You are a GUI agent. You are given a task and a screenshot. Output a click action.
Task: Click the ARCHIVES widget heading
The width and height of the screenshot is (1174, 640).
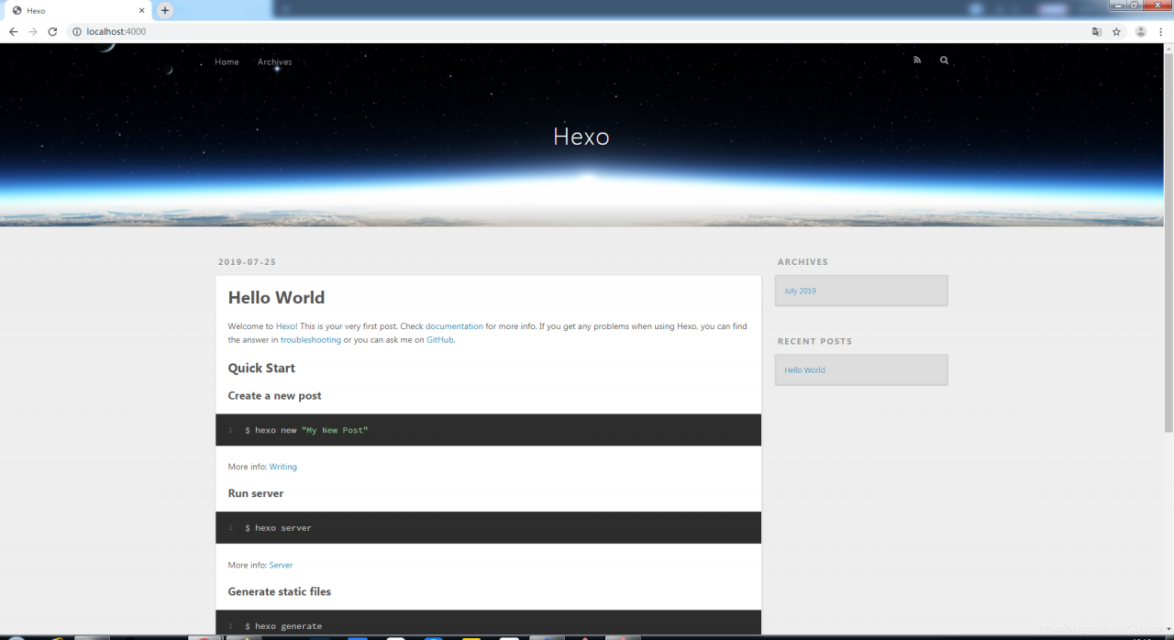tap(803, 262)
